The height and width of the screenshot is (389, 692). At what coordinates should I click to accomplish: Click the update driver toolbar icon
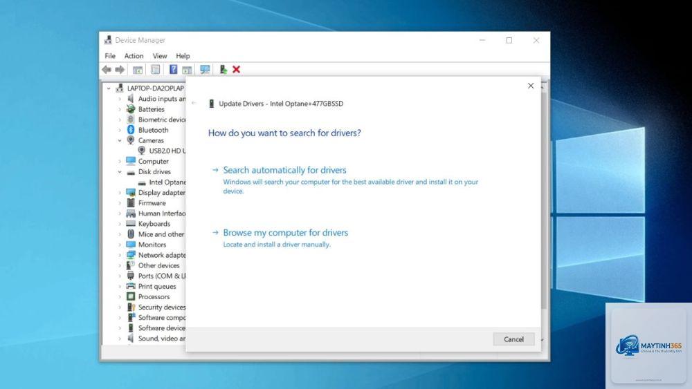223,69
